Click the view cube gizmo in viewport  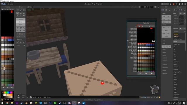click(x=155, y=90)
